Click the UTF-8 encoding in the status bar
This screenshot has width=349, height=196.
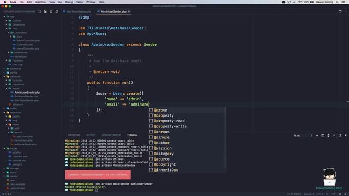click(x=320, y=194)
